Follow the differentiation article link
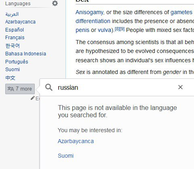 [93, 21]
